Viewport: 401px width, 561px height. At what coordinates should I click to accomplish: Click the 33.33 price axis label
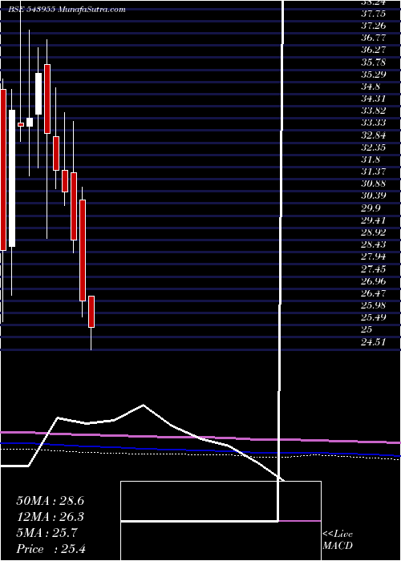point(373,123)
